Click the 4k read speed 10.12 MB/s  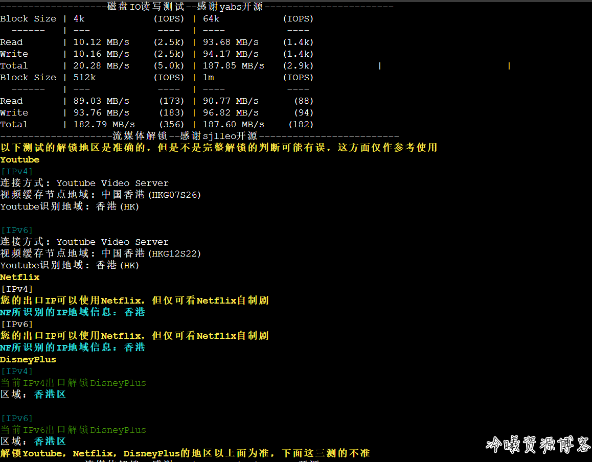click(x=101, y=42)
